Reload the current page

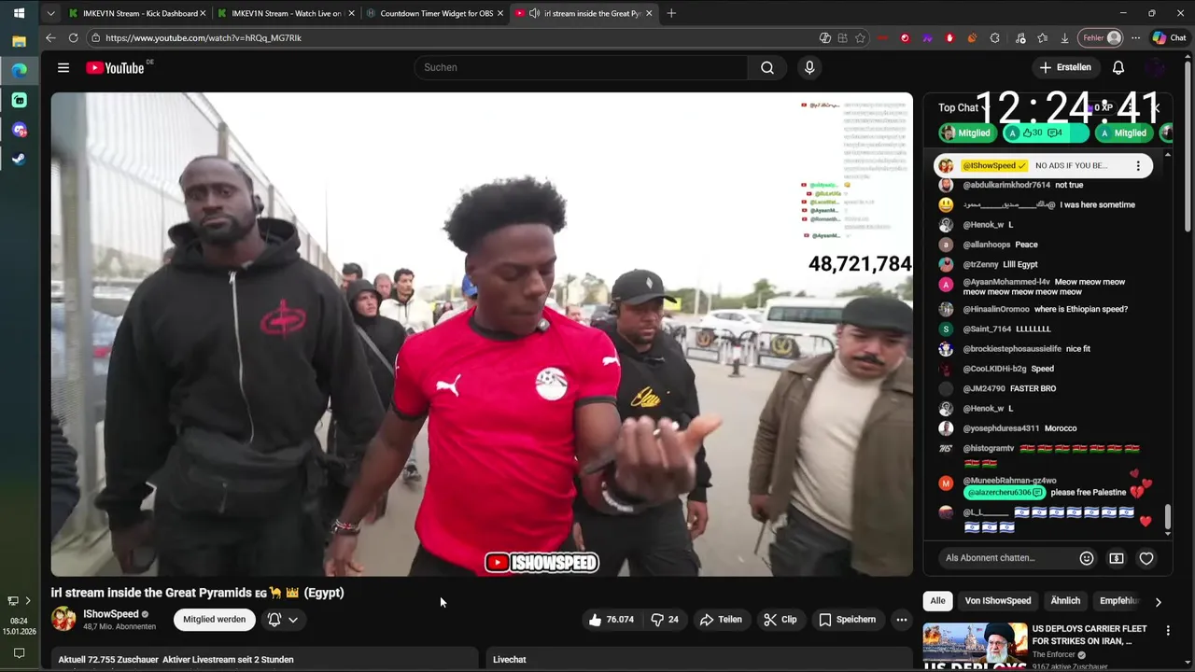pos(73,38)
